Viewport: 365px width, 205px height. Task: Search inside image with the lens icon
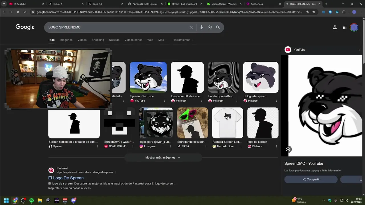288,149
